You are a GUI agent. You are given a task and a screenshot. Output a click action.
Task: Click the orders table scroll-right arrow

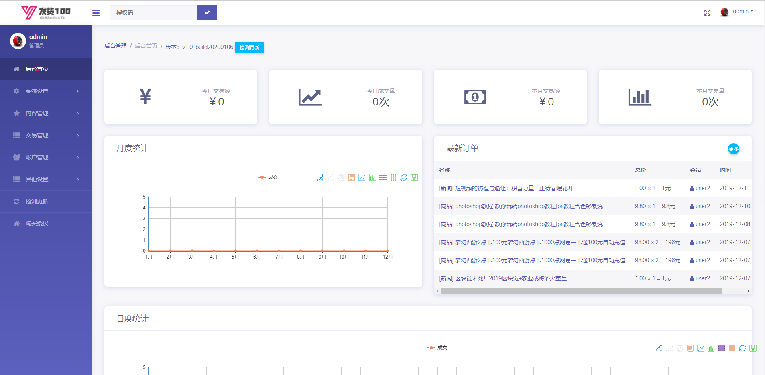tap(749, 291)
